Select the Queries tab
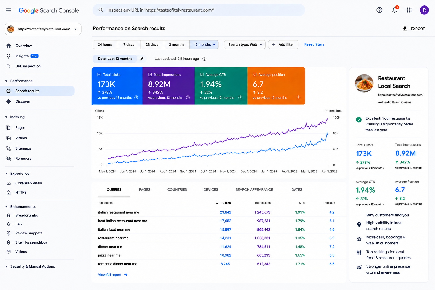The height and width of the screenshot is (290, 435). point(114,190)
